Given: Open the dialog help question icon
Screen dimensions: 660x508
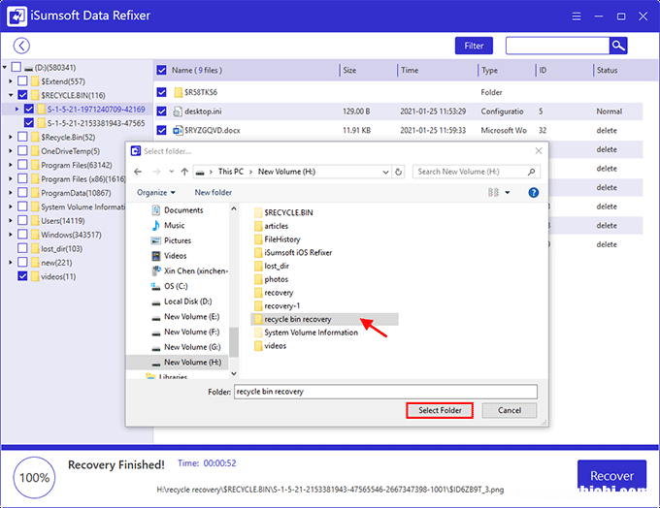Looking at the screenshot, I should (x=533, y=192).
